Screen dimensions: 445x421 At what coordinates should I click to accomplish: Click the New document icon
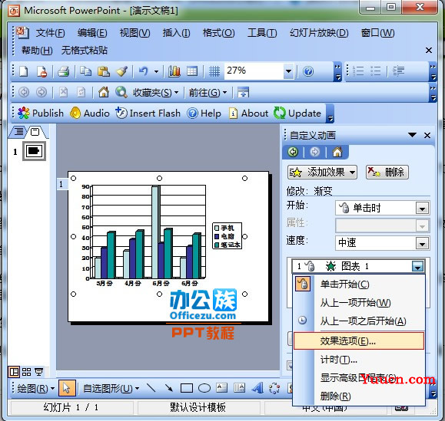click(x=24, y=71)
